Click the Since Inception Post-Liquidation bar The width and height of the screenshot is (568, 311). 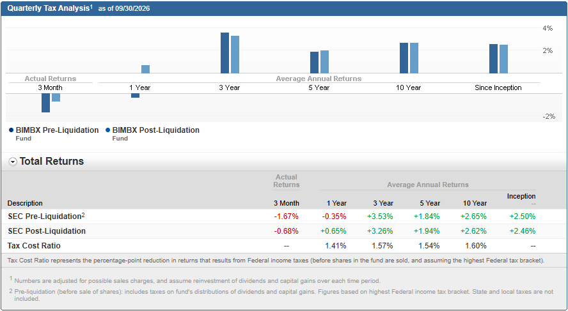pyautogui.click(x=503, y=59)
